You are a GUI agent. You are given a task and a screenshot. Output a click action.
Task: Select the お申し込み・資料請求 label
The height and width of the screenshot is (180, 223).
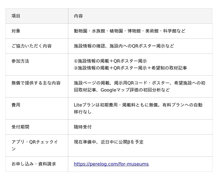point(34,164)
